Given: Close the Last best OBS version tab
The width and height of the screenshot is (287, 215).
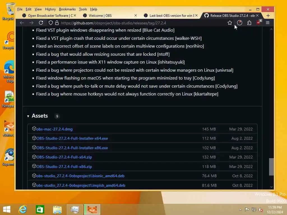Looking at the screenshot, I should pyautogui.click(x=196, y=16).
